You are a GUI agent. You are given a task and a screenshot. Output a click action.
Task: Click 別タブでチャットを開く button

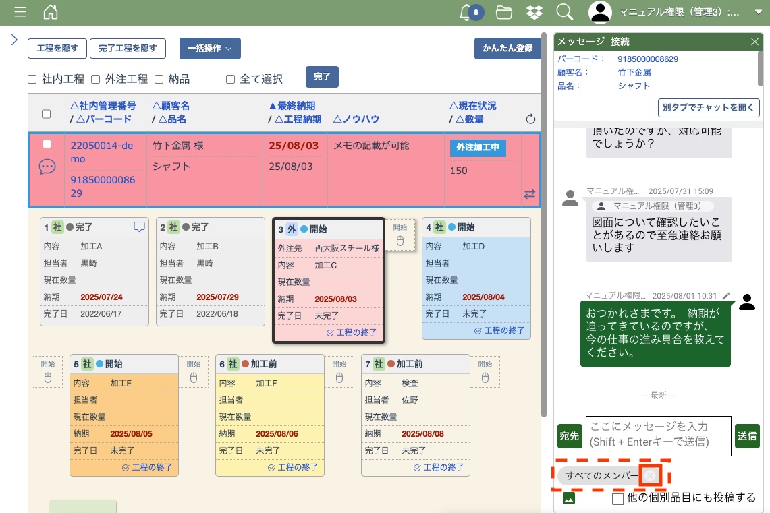click(x=709, y=108)
